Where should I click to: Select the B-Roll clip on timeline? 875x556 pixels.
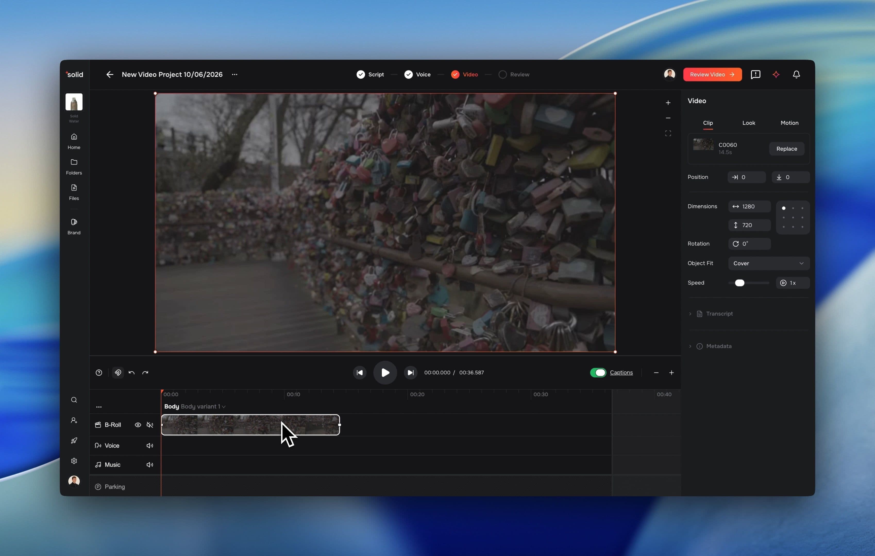click(x=250, y=425)
